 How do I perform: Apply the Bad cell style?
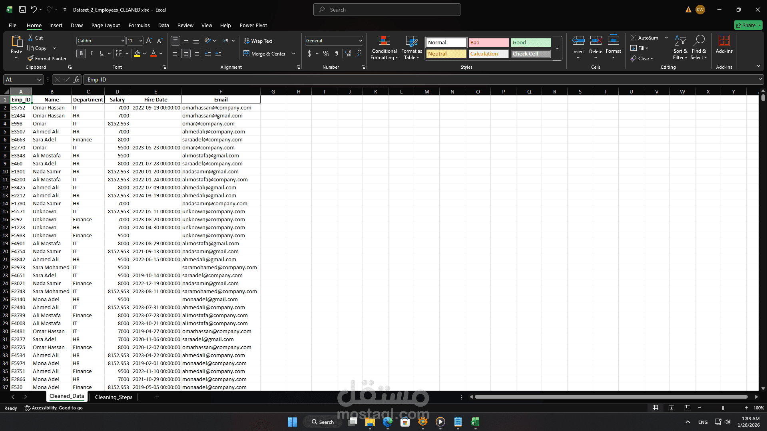point(488,42)
